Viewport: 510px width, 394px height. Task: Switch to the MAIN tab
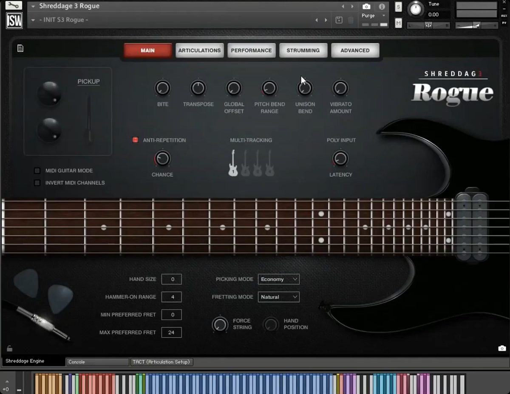click(148, 50)
